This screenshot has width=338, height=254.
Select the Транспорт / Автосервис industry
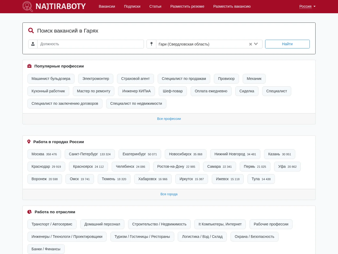click(x=52, y=224)
